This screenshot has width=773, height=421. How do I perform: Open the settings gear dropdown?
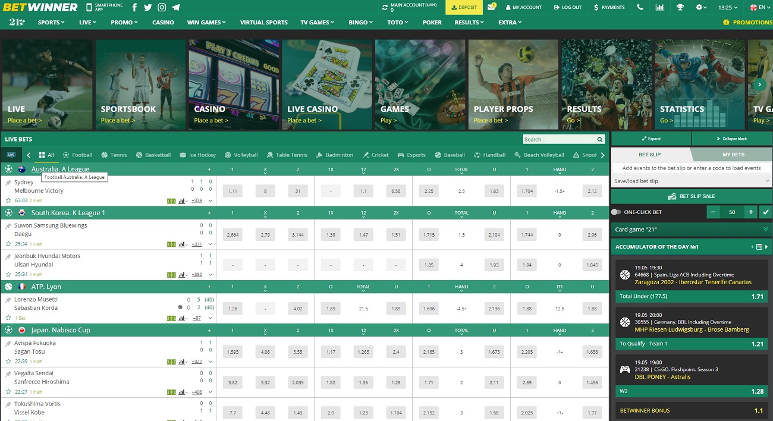pyautogui.click(x=702, y=8)
